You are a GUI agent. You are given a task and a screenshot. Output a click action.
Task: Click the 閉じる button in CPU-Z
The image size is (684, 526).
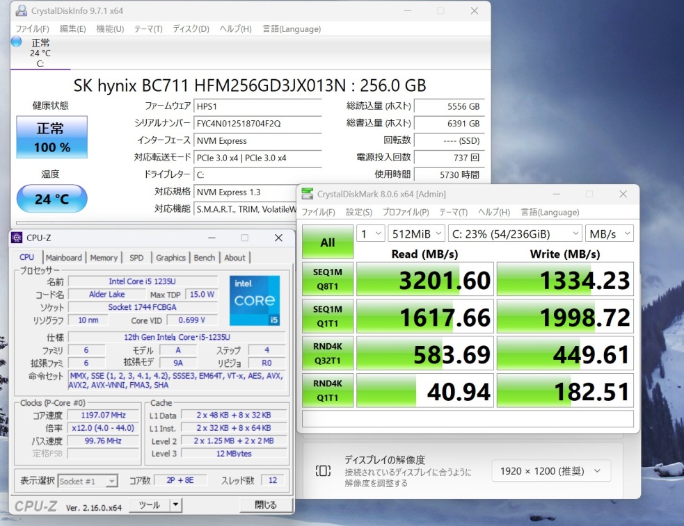[x=265, y=505]
